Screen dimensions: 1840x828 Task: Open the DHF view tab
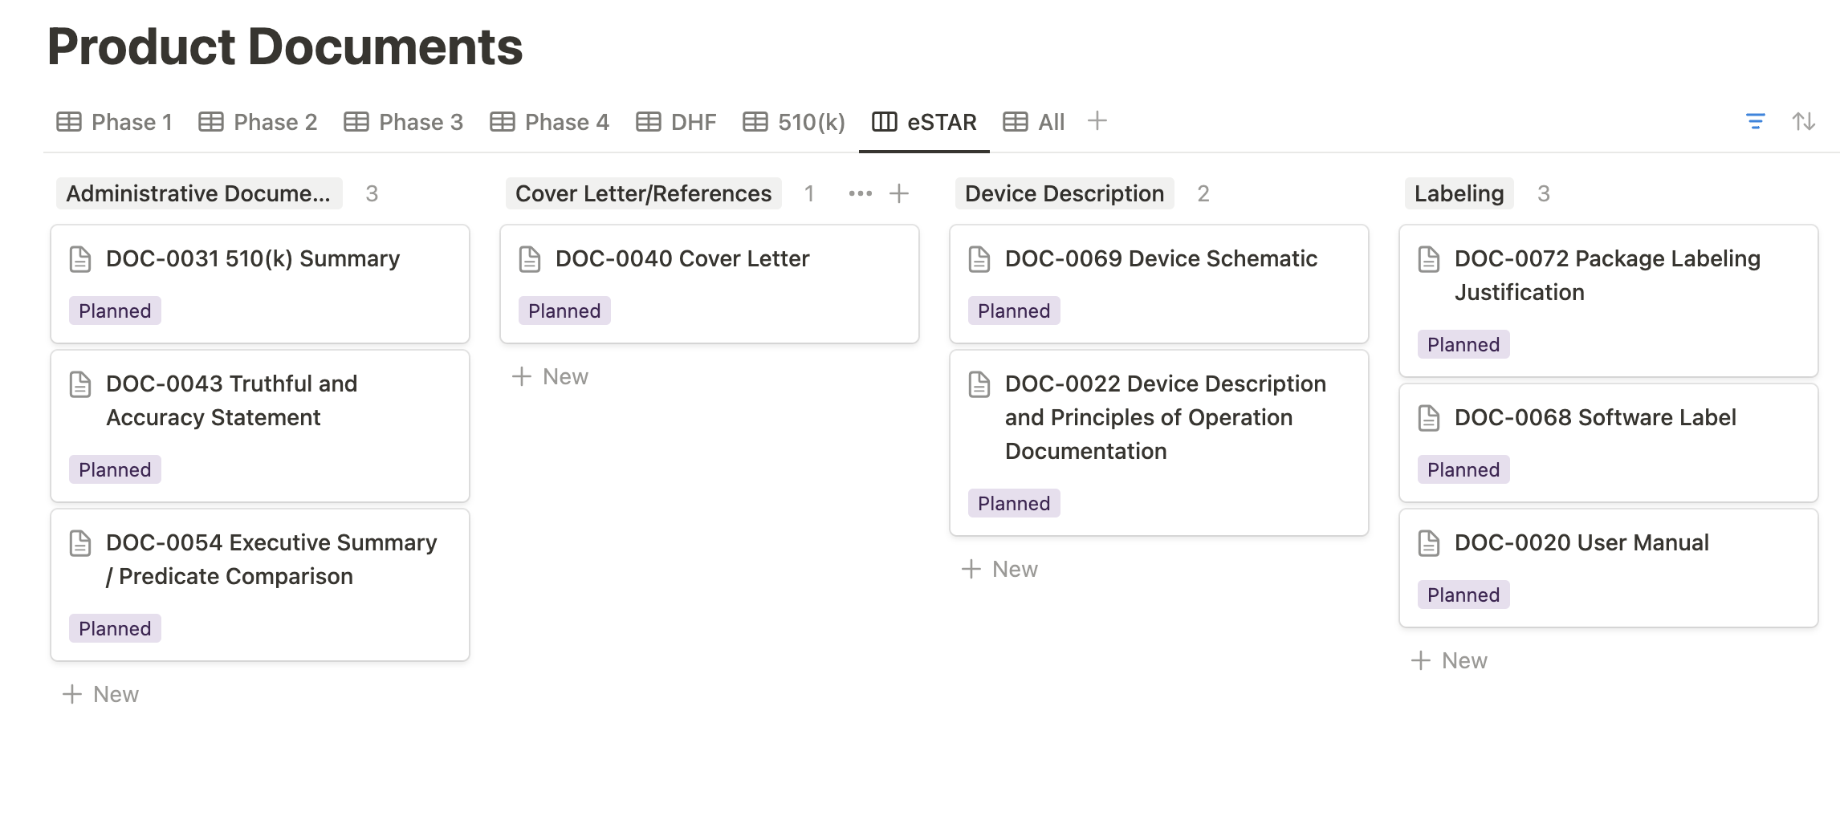(x=676, y=122)
